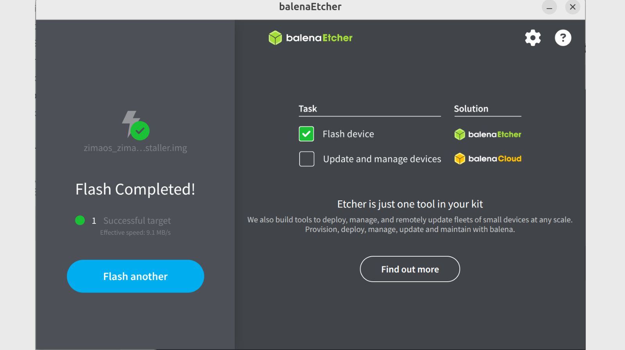
Task: Click the help question mark icon
Action: tap(563, 38)
